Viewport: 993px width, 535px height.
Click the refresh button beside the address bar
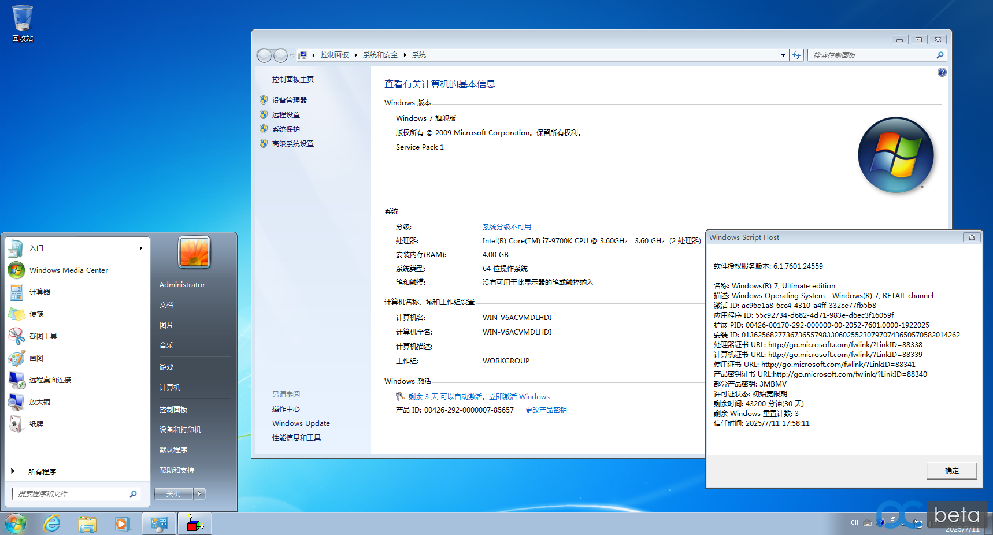click(796, 55)
